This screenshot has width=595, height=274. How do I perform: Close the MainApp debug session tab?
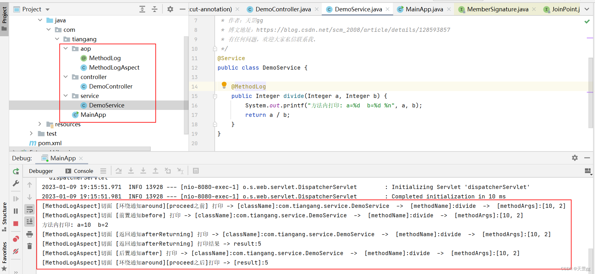pos(81,158)
